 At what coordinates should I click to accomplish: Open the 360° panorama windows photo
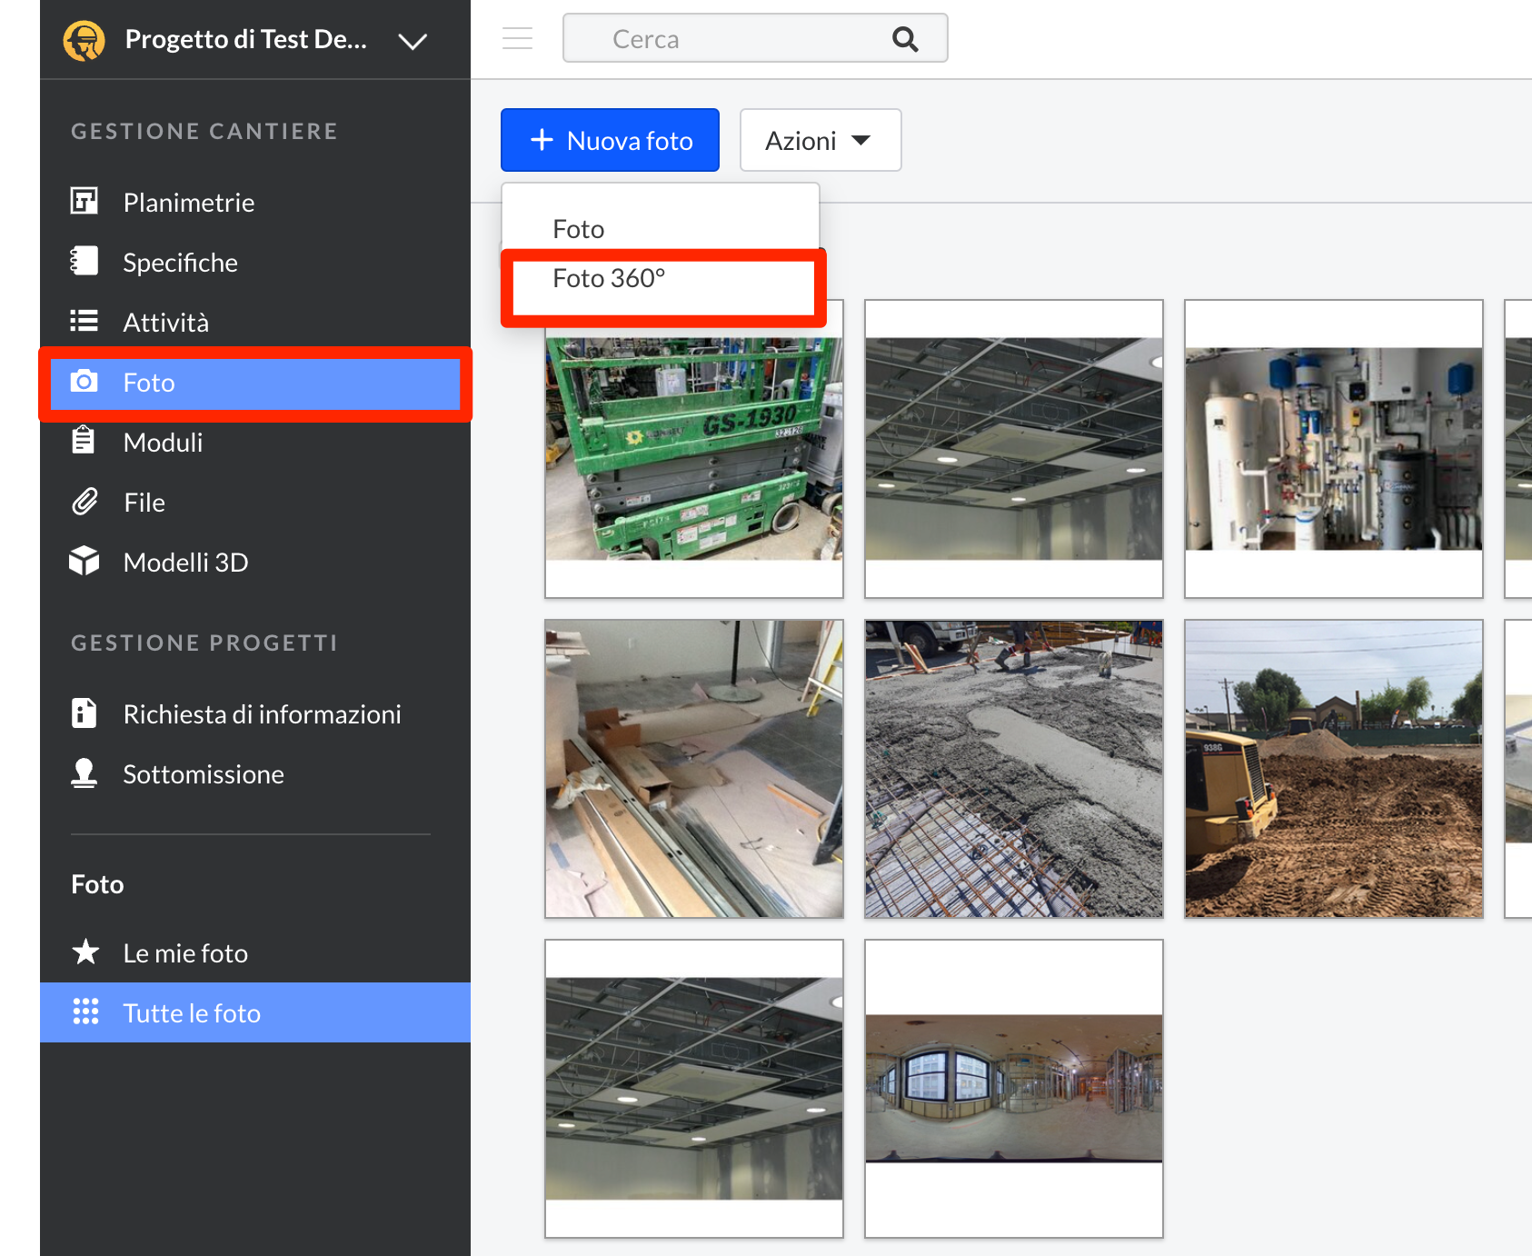pos(1014,1089)
